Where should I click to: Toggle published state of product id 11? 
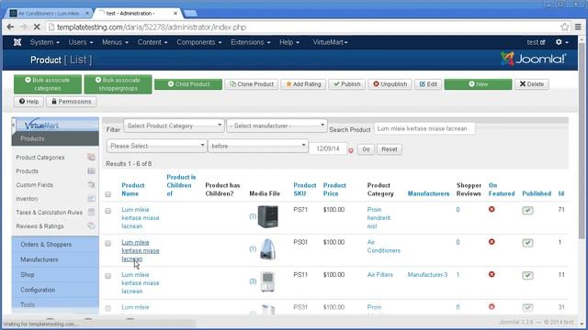coord(527,275)
